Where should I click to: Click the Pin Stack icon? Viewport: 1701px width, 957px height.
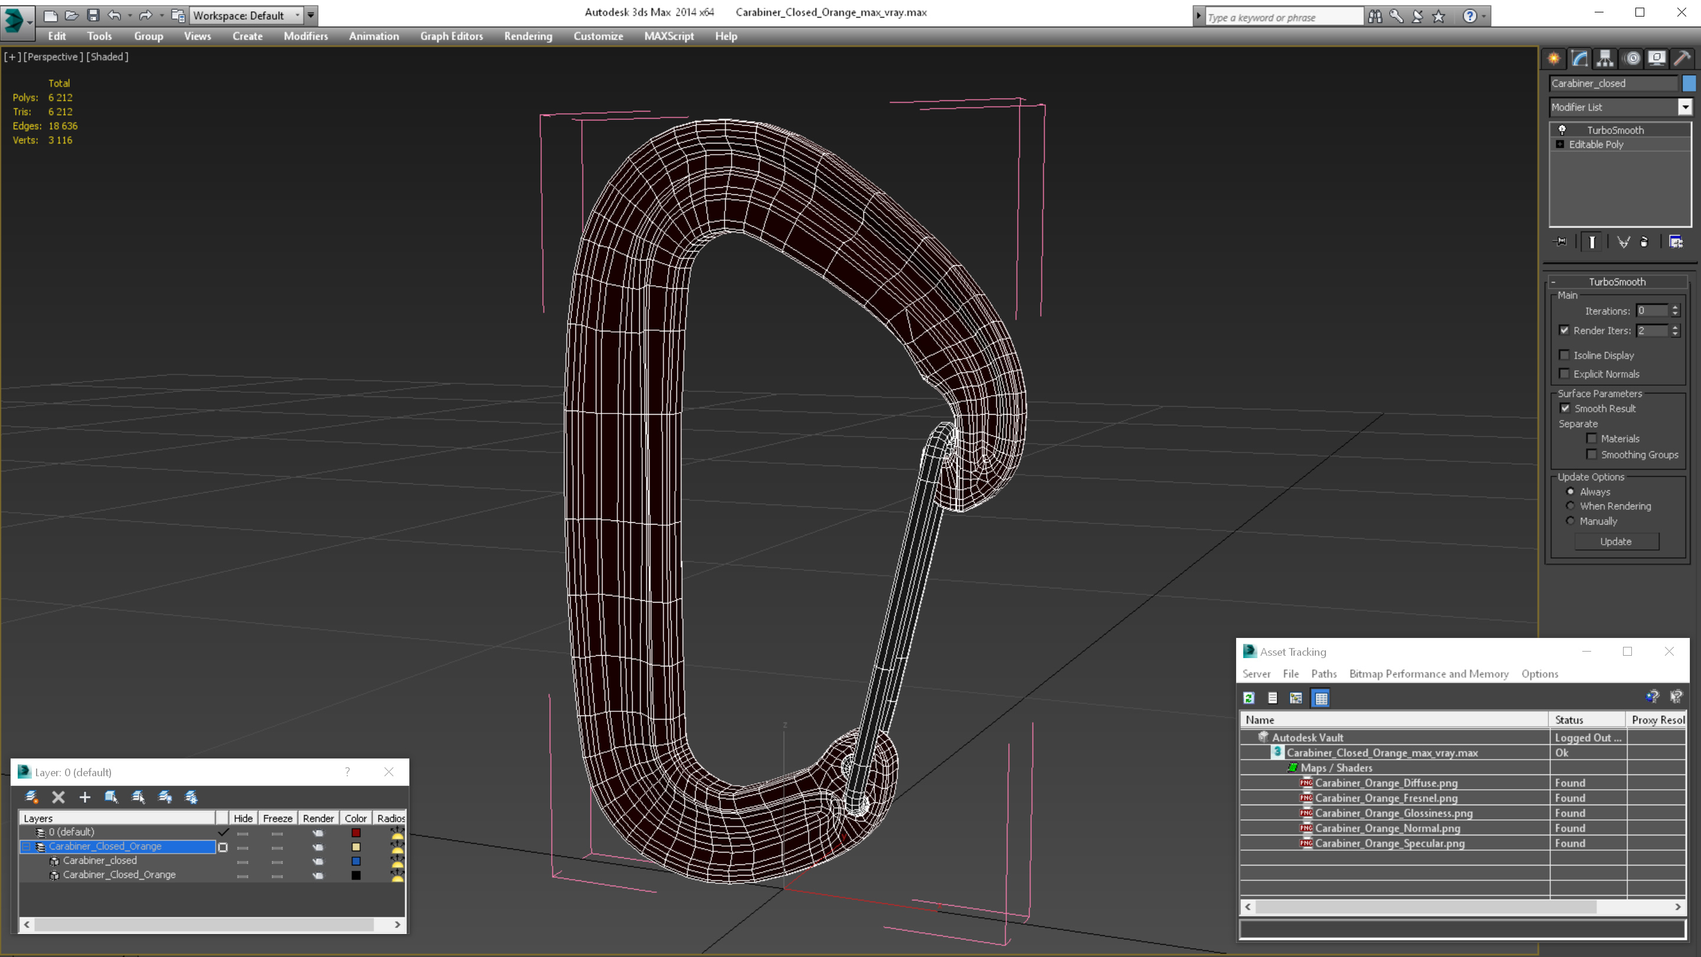pos(1561,242)
